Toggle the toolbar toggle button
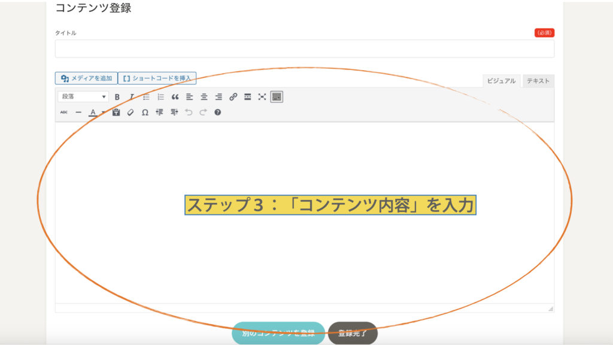 [x=277, y=97]
